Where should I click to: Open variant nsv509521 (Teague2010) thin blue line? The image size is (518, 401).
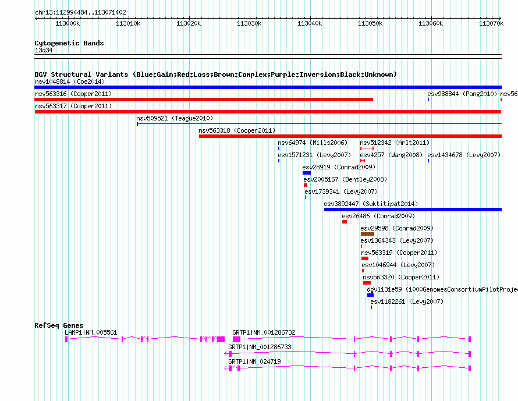[x=319, y=124]
